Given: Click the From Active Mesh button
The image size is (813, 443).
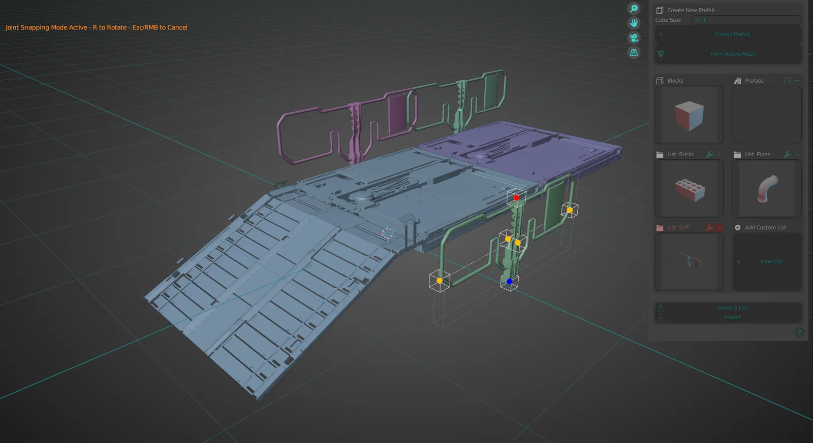Looking at the screenshot, I should [x=728, y=54].
